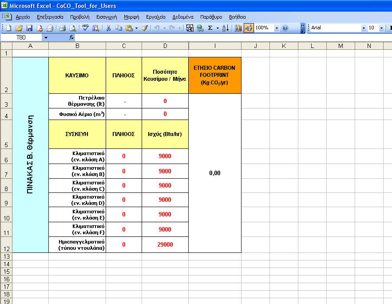The height and width of the screenshot is (304, 392).
Task: Click the E-mail icon
Action: [50, 28]
